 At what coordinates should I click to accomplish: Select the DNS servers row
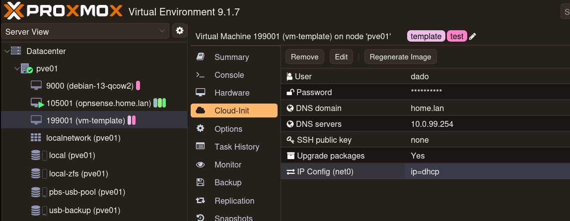pos(426,124)
